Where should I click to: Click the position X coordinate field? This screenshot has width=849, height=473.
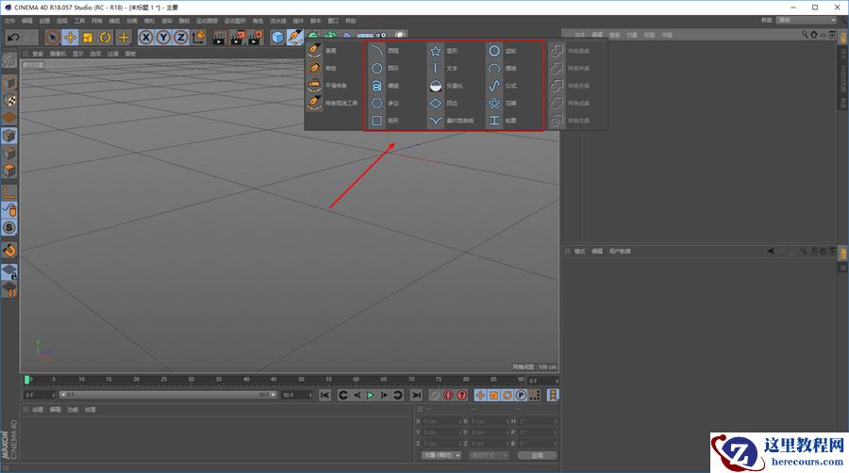(x=441, y=420)
